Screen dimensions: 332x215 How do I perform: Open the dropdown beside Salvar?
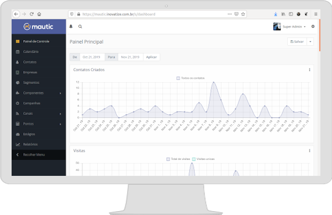point(310,41)
